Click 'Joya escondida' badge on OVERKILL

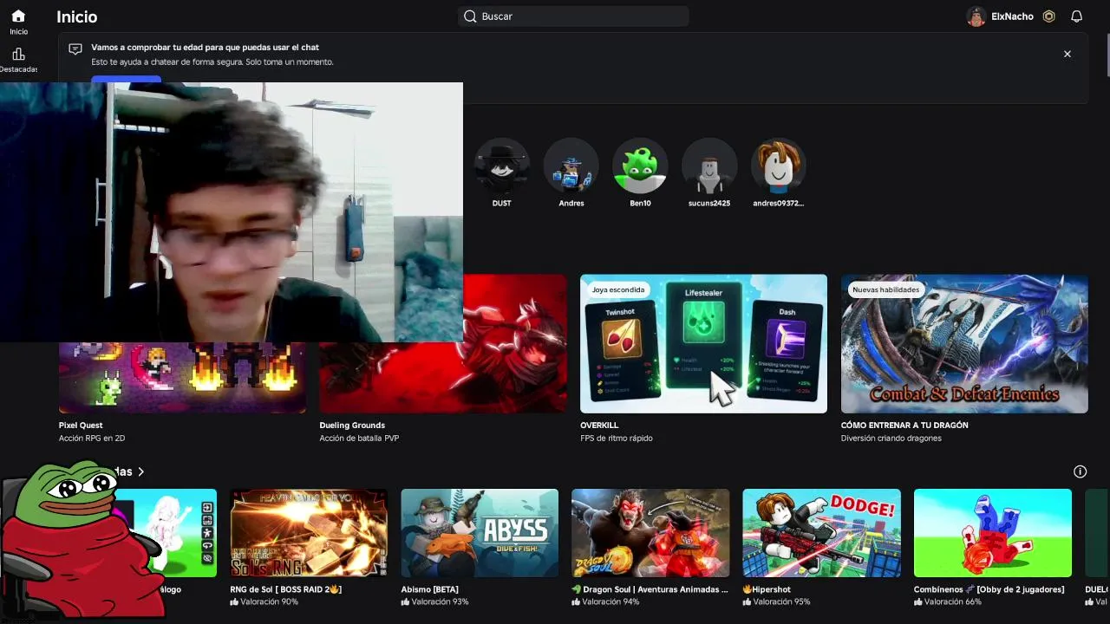coord(618,289)
